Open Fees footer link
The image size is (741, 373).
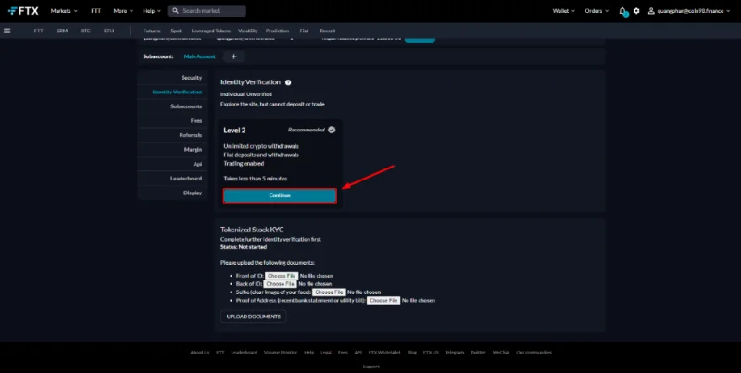[x=343, y=353]
